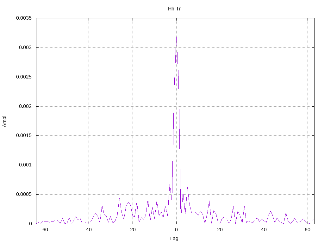Click the x-axis tick label -20
The image size is (324, 243).
[x=132, y=230]
